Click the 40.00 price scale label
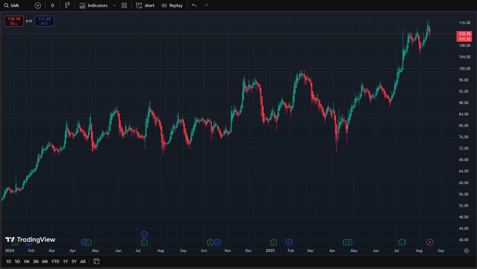The width and height of the screenshot is (477, 269). [x=464, y=240]
